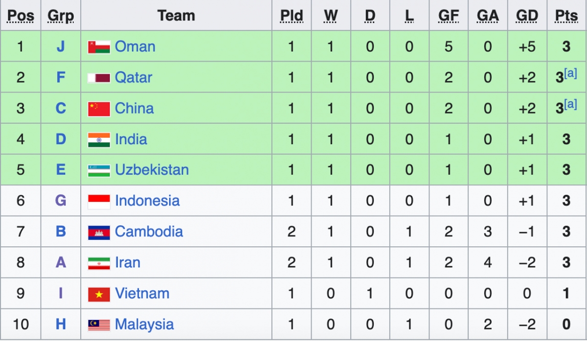Click the Pld column header abbreviation
587x341 pixels.
coord(292,16)
